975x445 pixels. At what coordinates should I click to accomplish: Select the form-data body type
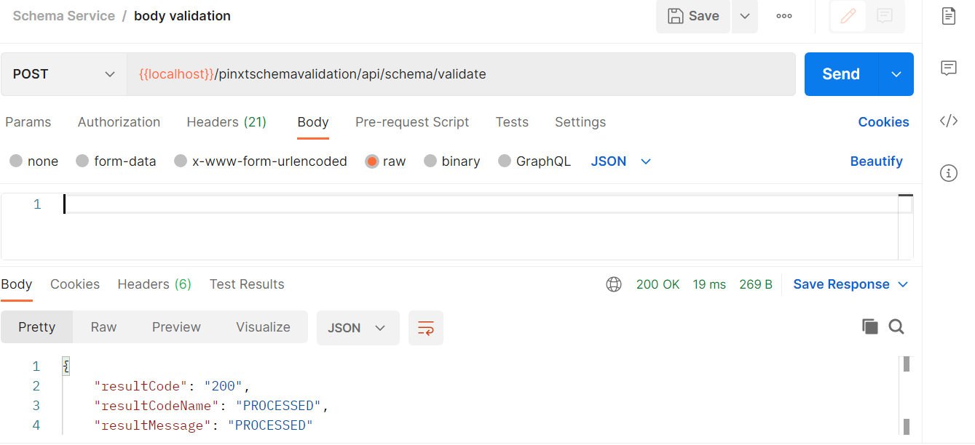click(x=116, y=161)
